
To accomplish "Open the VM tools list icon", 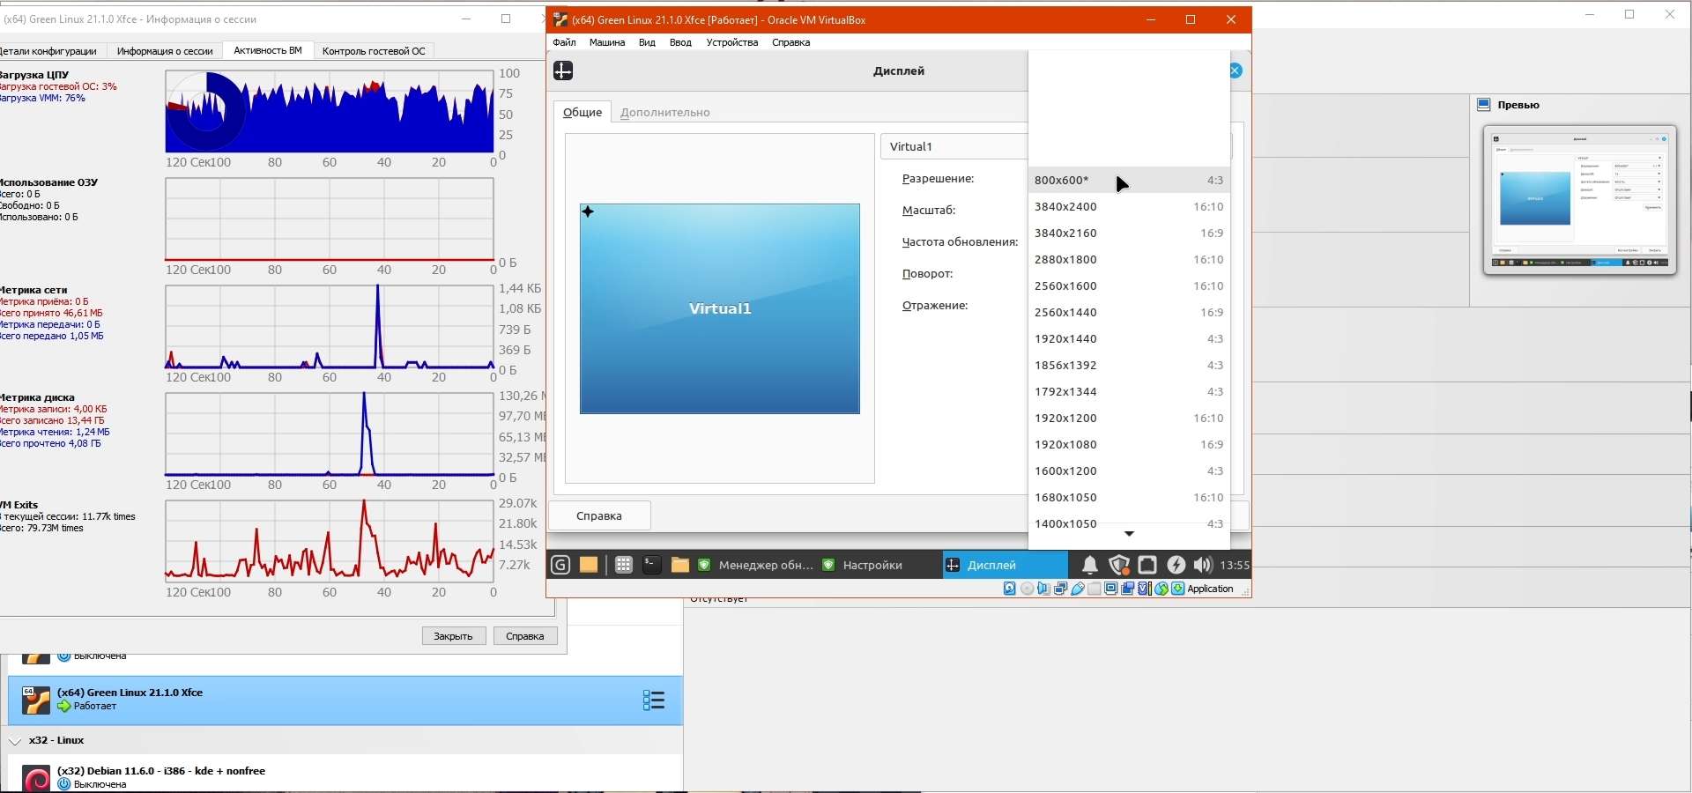I will tap(653, 700).
